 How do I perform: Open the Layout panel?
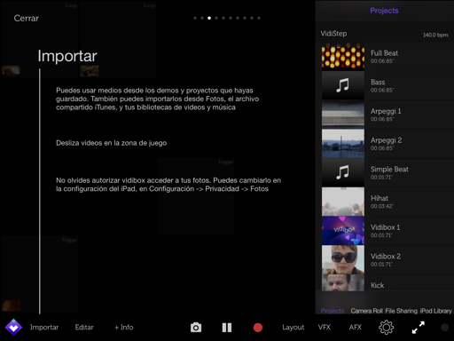[294, 328]
